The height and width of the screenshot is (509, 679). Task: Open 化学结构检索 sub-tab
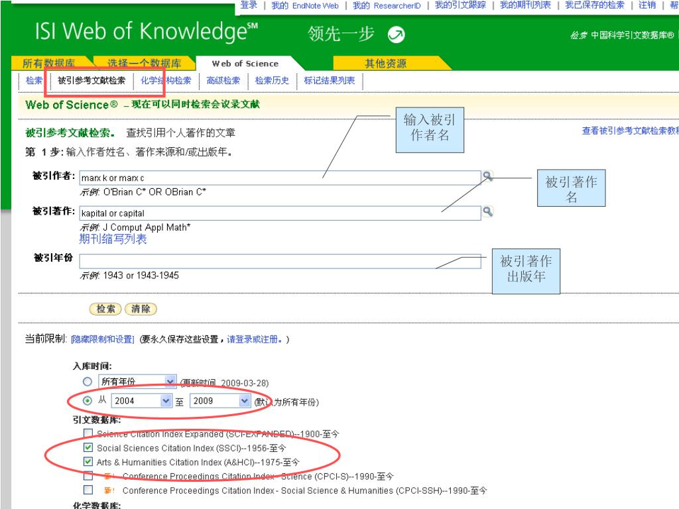(x=166, y=80)
